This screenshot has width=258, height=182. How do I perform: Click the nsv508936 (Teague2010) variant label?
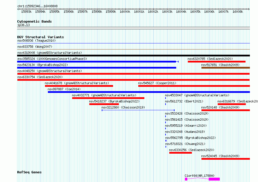coord(37,41)
